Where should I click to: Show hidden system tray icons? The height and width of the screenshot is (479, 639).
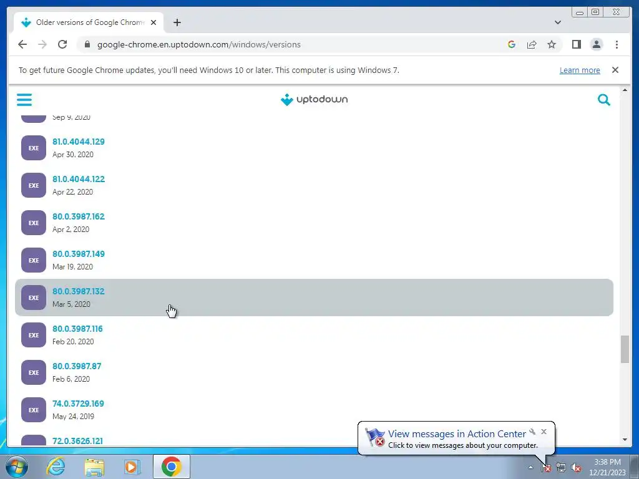(530, 467)
